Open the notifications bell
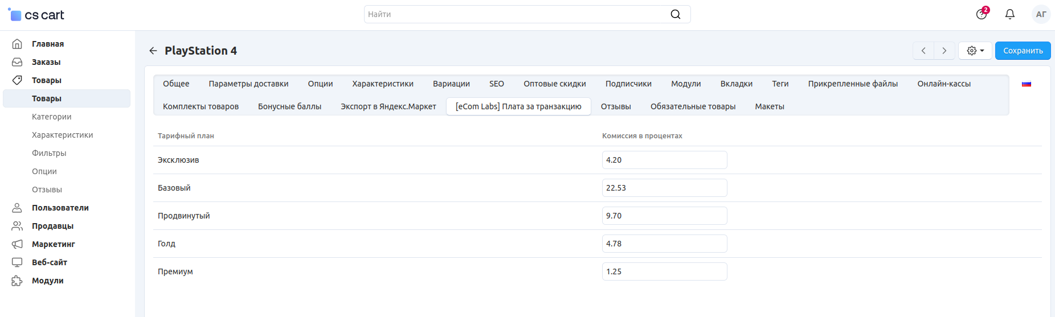Image resolution: width=1055 pixels, height=317 pixels. [1010, 14]
